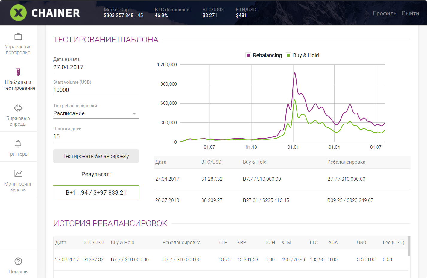Expand the rebalancing type dropdown arrow
The height and width of the screenshot is (278, 427).
134,113
